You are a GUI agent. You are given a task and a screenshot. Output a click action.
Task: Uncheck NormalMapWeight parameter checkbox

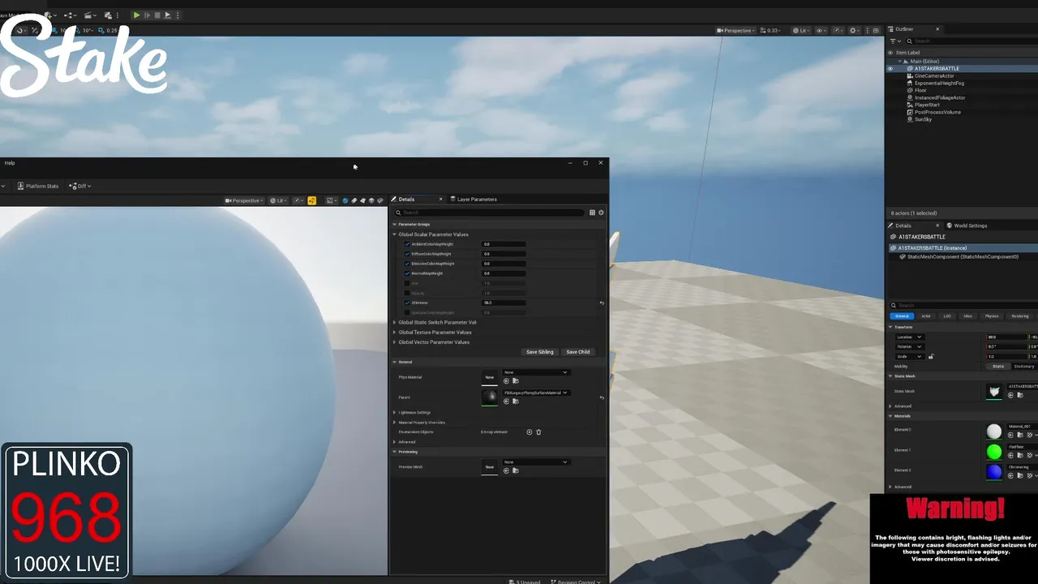(x=407, y=273)
